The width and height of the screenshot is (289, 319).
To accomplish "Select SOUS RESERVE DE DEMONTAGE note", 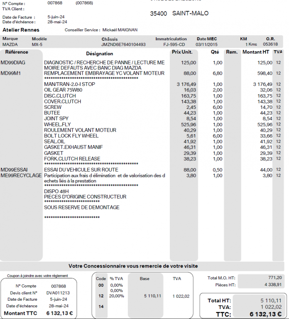I will [x=82, y=208].
